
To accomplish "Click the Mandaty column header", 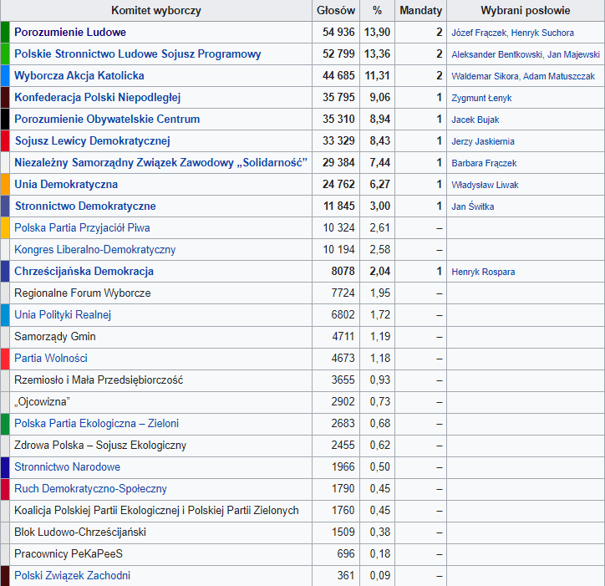I will pyautogui.click(x=420, y=11).
